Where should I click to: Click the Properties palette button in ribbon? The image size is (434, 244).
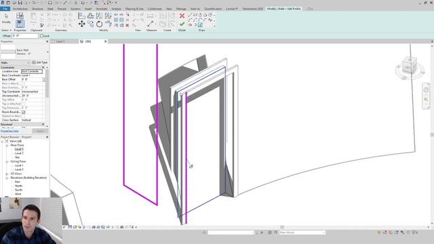pos(20,24)
